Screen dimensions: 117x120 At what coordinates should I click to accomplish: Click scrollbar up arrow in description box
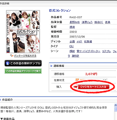[115, 105]
